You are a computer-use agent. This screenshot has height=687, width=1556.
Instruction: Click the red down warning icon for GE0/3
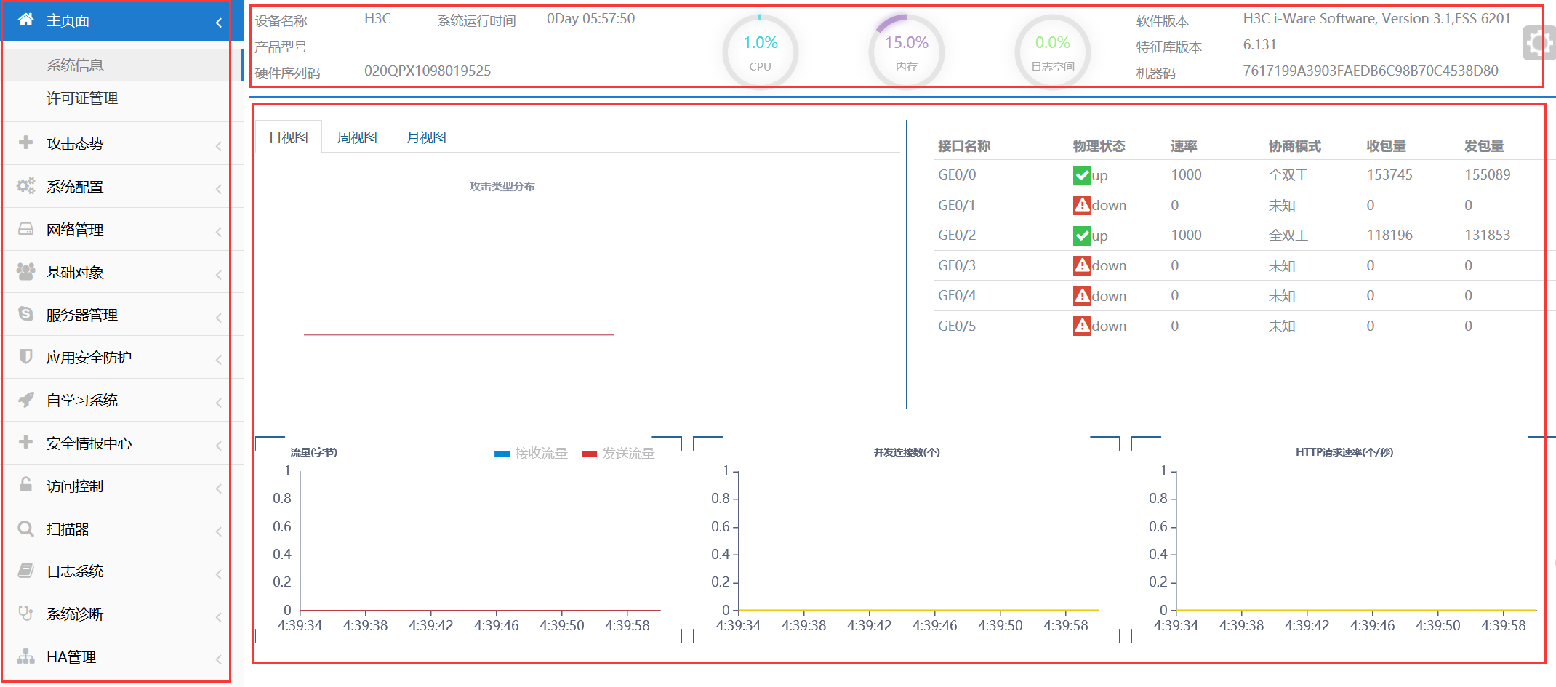coord(1081,265)
